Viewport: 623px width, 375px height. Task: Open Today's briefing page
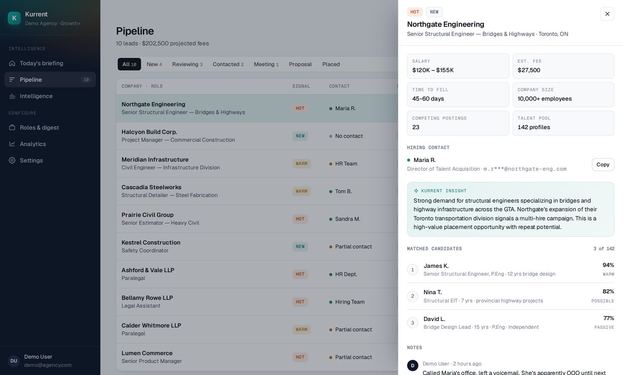(x=50, y=63)
